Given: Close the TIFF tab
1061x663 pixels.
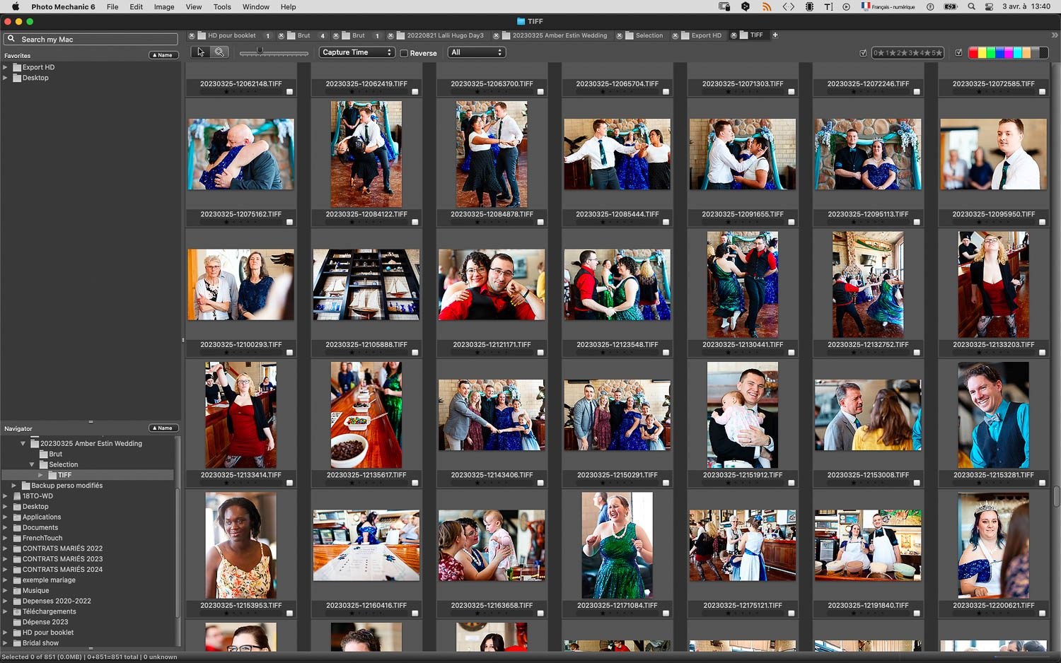Looking at the screenshot, I should (734, 35).
